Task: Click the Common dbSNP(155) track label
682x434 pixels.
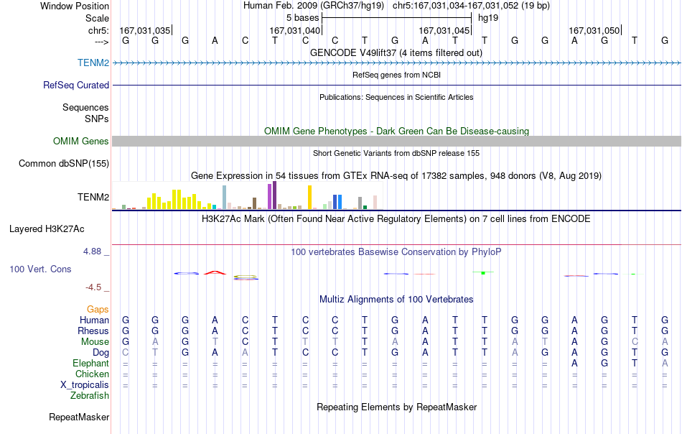Action: 63,163
